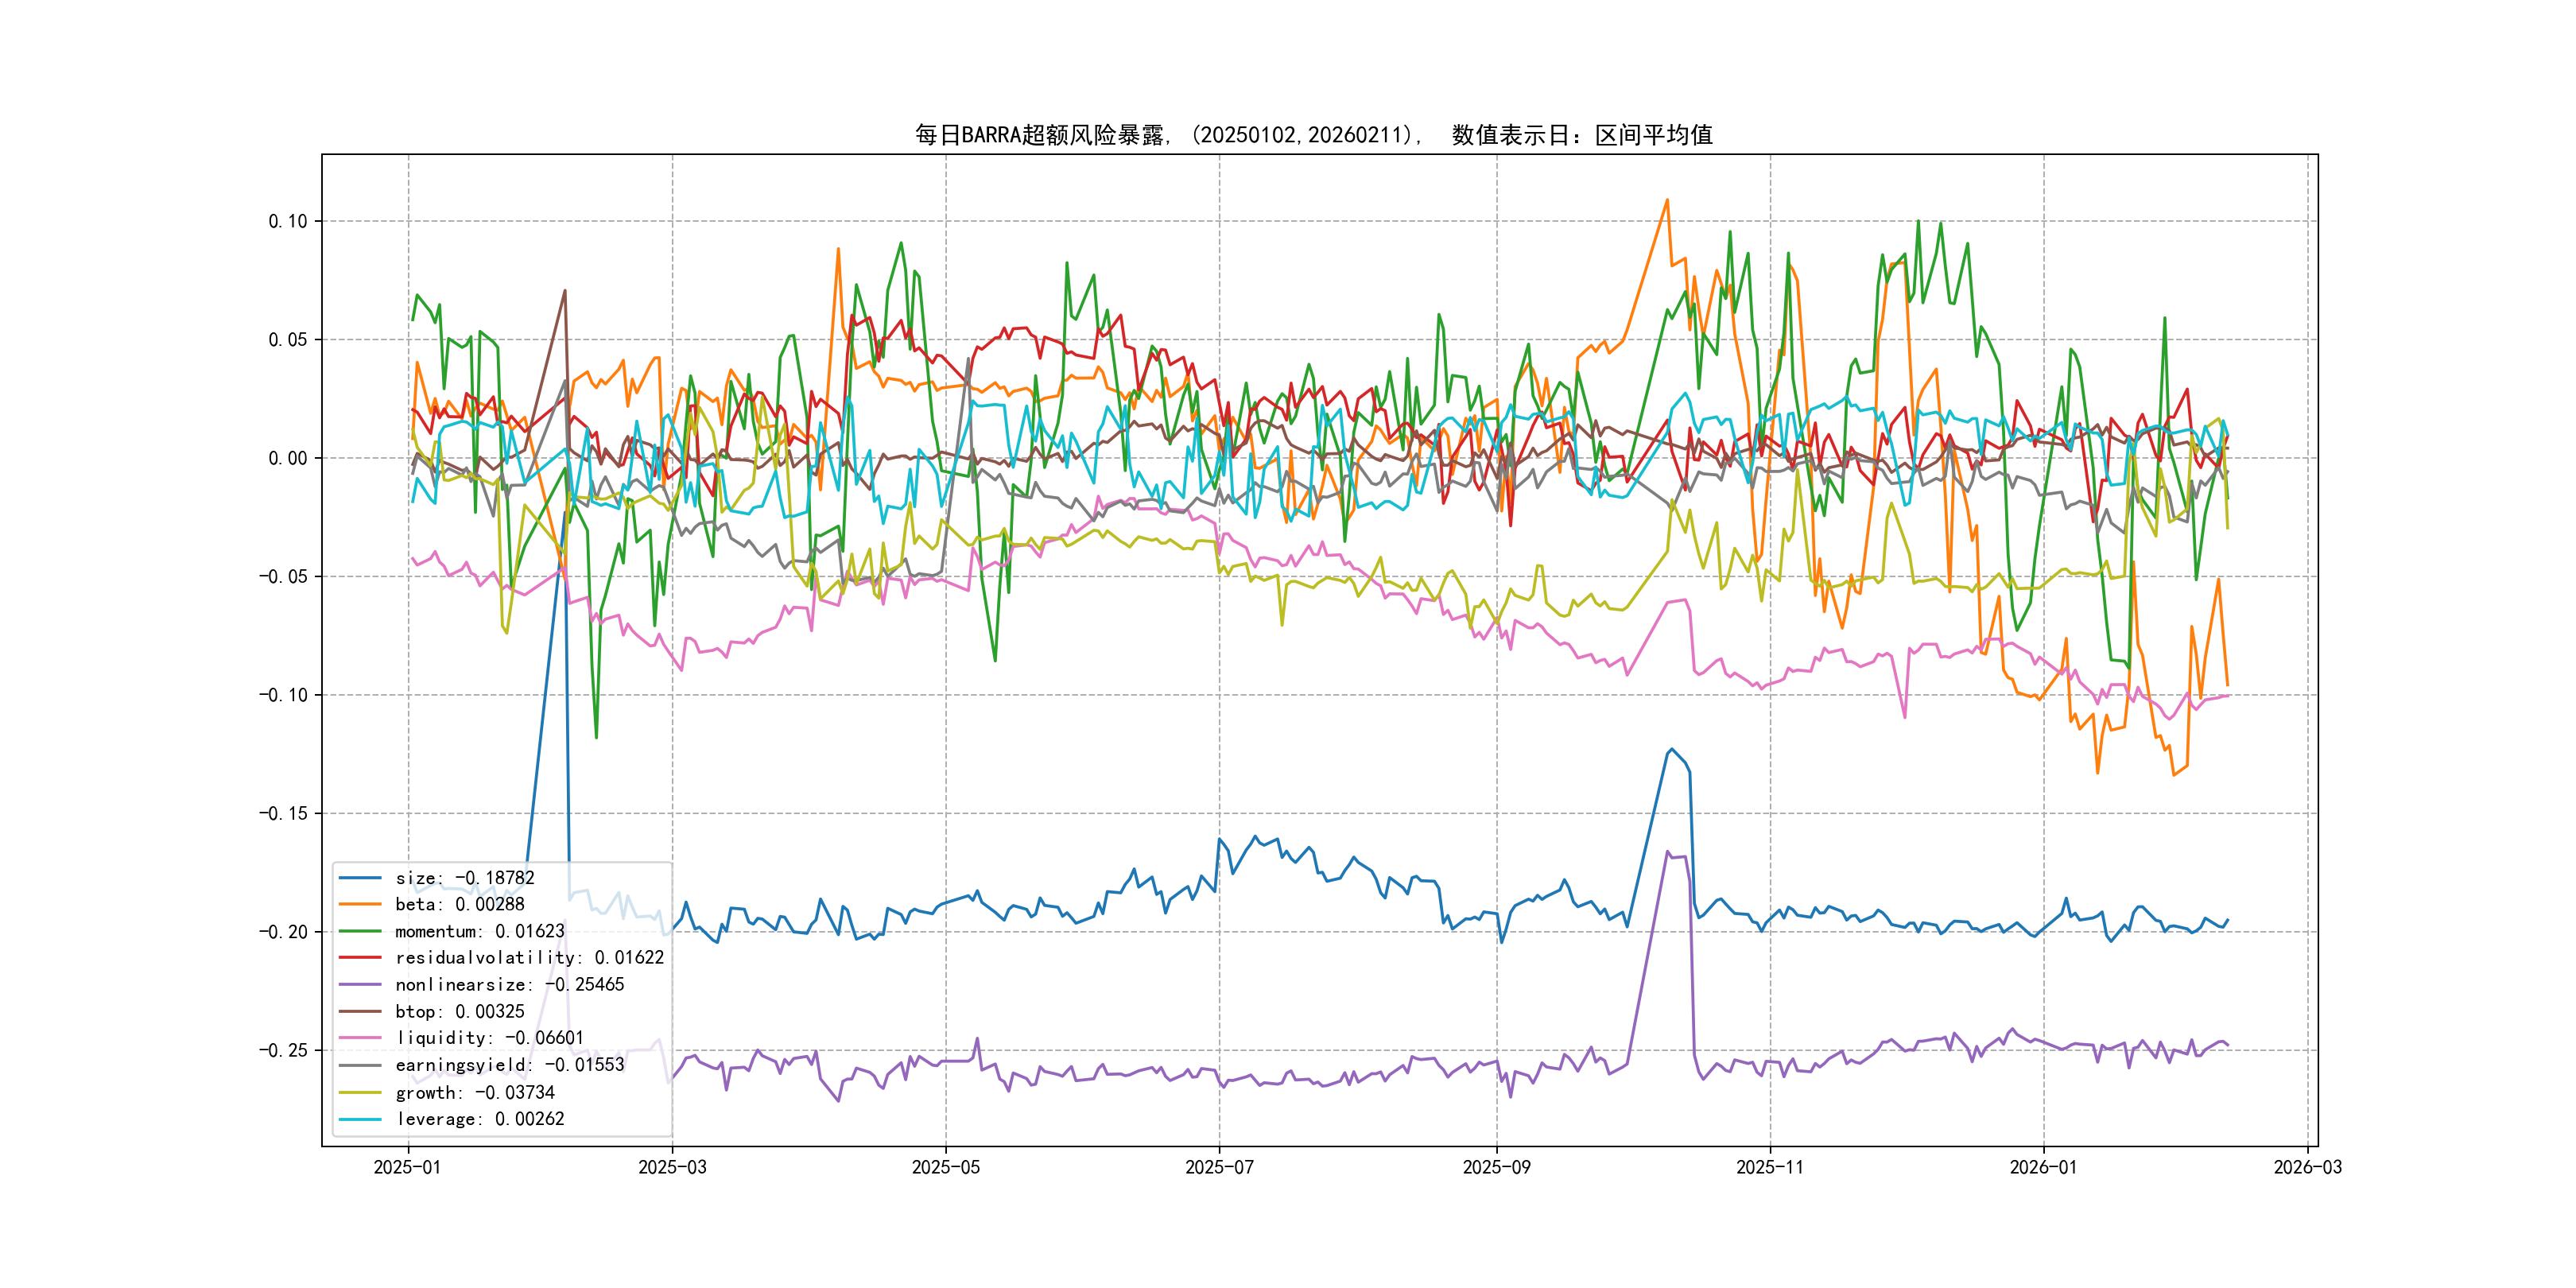This screenshot has height=1288, width=2576.
Task: Click the 2025-01 x-axis tick label
Action: [407, 1167]
